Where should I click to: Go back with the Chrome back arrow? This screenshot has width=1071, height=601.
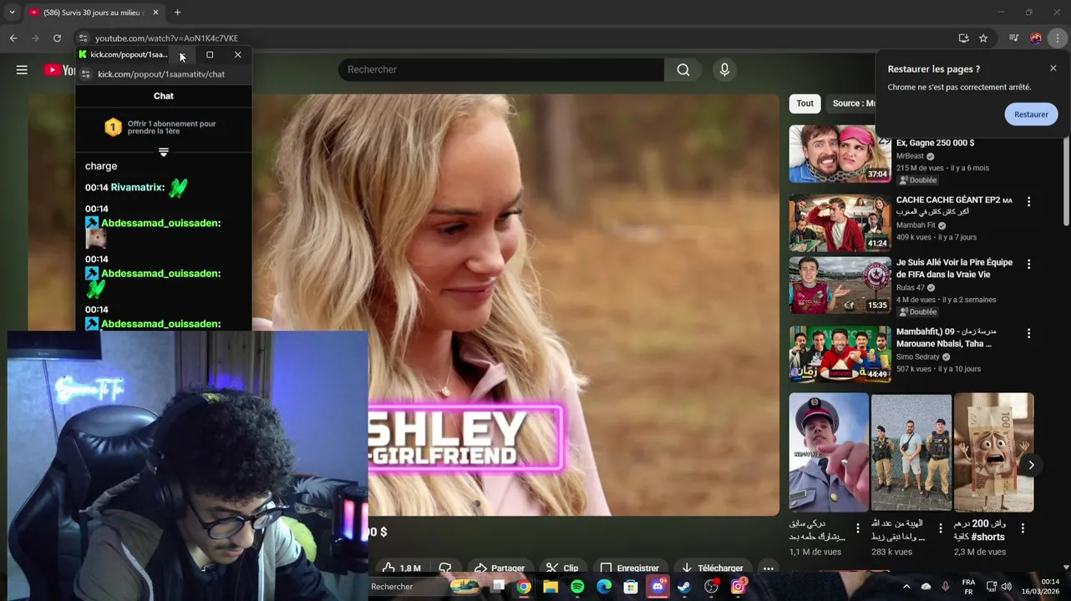pos(13,38)
